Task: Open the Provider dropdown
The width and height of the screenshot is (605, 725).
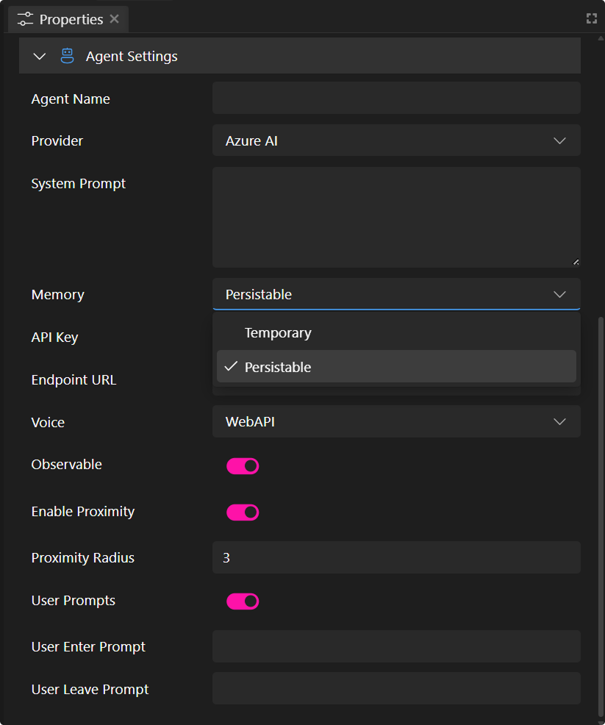Action: click(396, 140)
